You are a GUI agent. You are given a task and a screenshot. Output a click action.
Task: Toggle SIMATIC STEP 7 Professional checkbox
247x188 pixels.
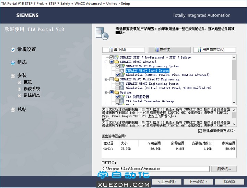coord(111,57)
